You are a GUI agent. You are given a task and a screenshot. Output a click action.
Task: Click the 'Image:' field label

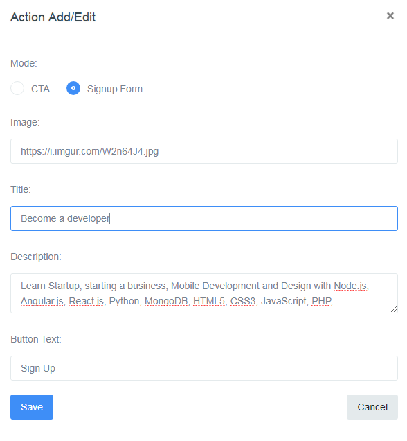click(25, 122)
